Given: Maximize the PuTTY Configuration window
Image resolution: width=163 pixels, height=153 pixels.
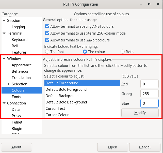Looking at the screenshot, I should [x=149, y=4].
